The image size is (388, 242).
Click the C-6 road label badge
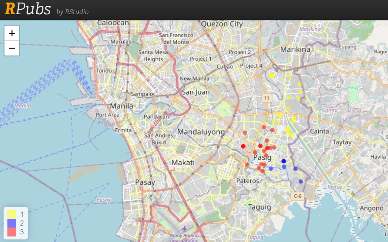(x=297, y=196)
